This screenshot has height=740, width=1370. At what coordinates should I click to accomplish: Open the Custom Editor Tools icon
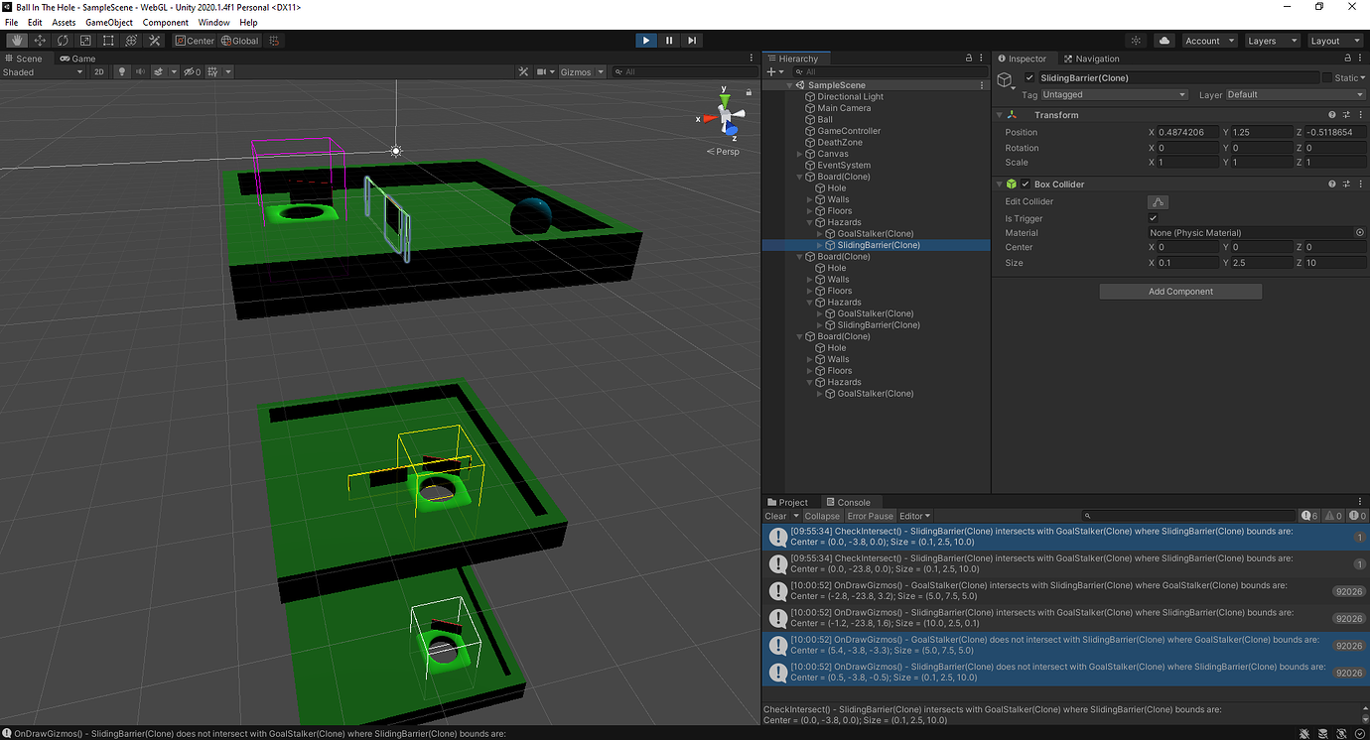(154, 40)
